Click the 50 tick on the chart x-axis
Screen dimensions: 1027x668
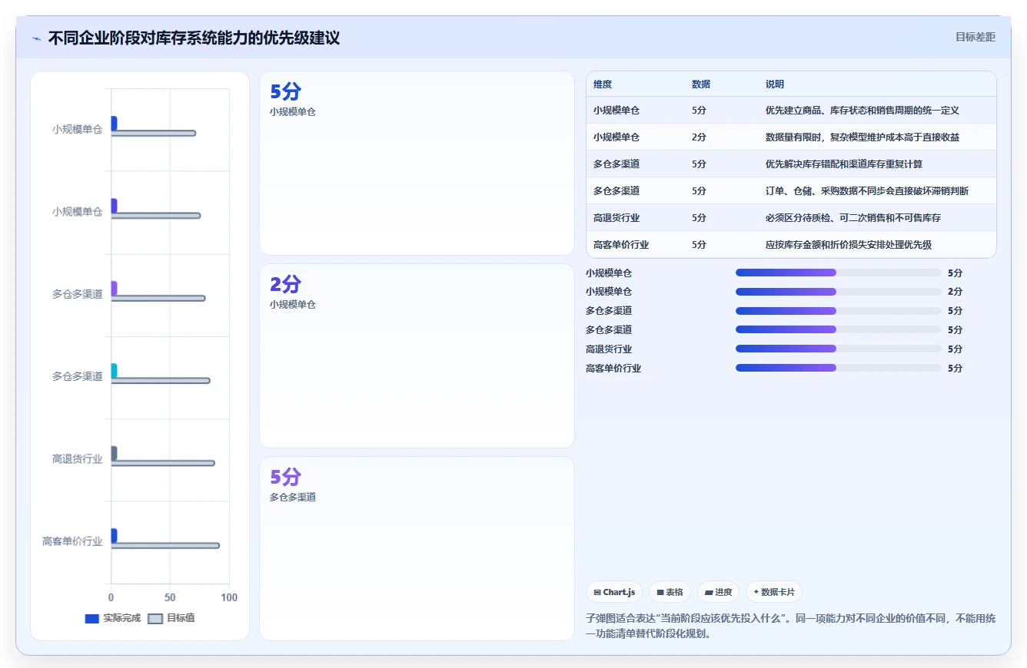(170, 597)
